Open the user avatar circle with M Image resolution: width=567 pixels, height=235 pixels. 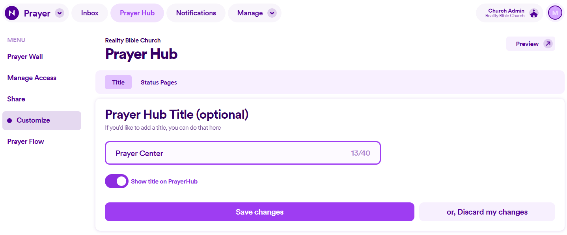[x=555, y=13]
